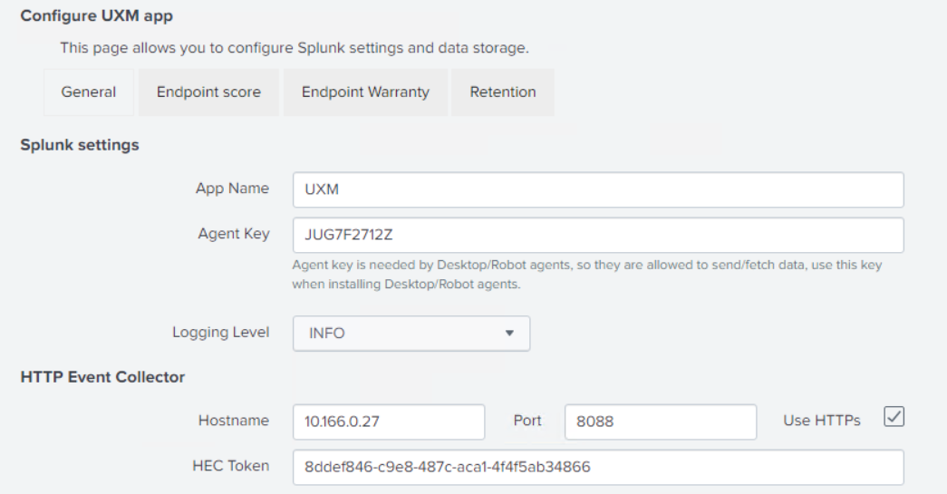947x494 pixels.
Task: Click the Splunk settings section heading
Action: 79,145
